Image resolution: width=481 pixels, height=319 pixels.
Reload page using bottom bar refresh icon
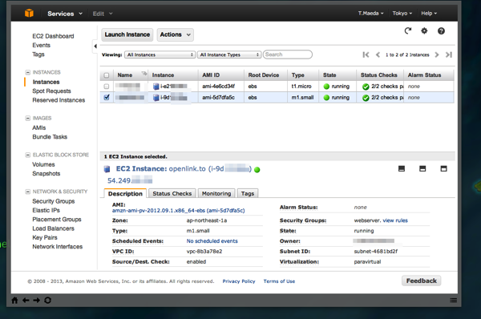(47, 301)
